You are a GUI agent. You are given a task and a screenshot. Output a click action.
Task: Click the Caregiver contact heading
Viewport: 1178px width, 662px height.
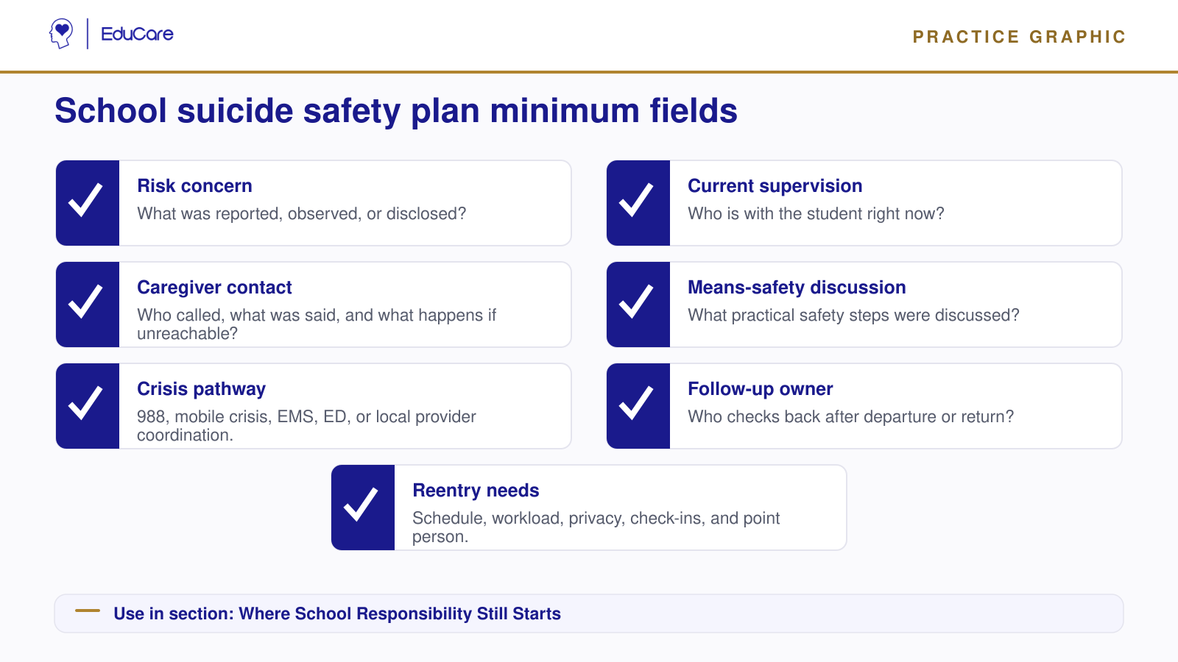point(214,288)
